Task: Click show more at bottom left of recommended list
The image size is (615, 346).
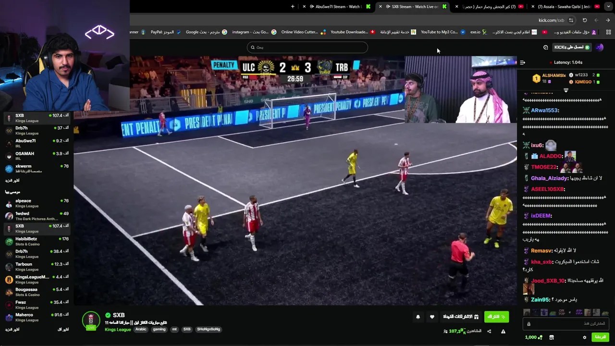Action: tap(12, 329)
